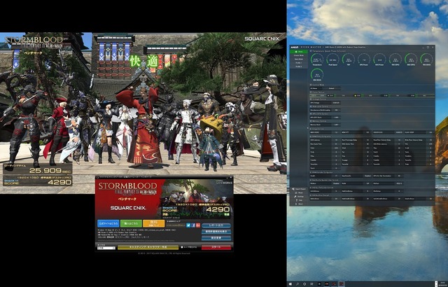Click the red Start benchmark button
448x287 pixels.
(216, 247)
